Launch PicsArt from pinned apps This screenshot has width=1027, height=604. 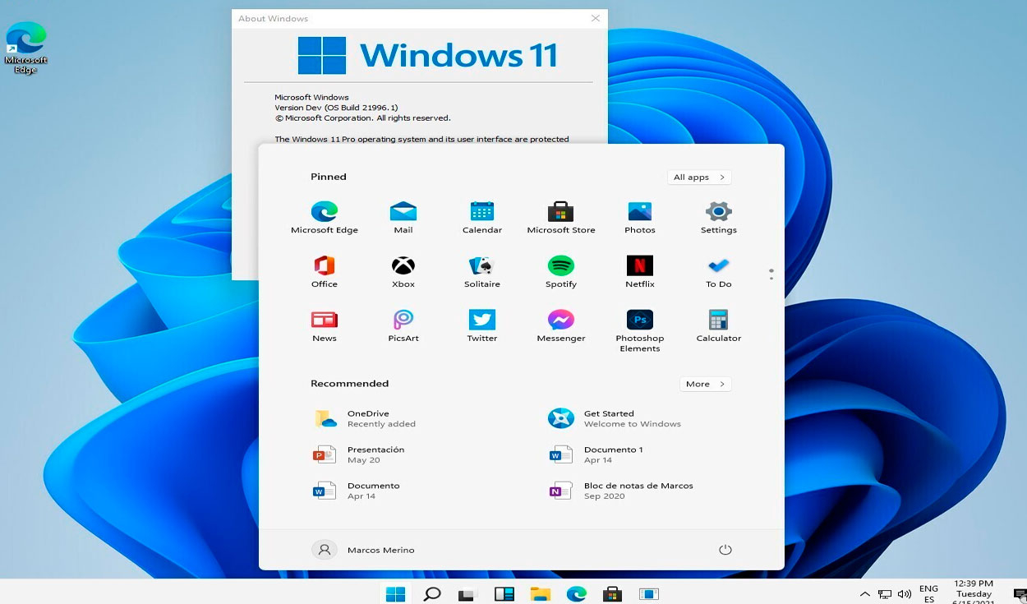[x=403, y=326]
